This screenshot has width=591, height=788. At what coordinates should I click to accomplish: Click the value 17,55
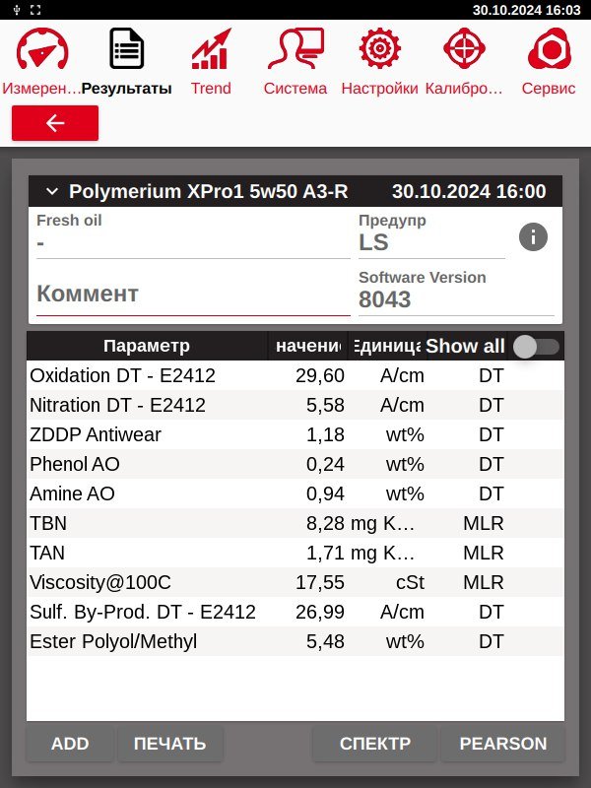click(320, 583)
